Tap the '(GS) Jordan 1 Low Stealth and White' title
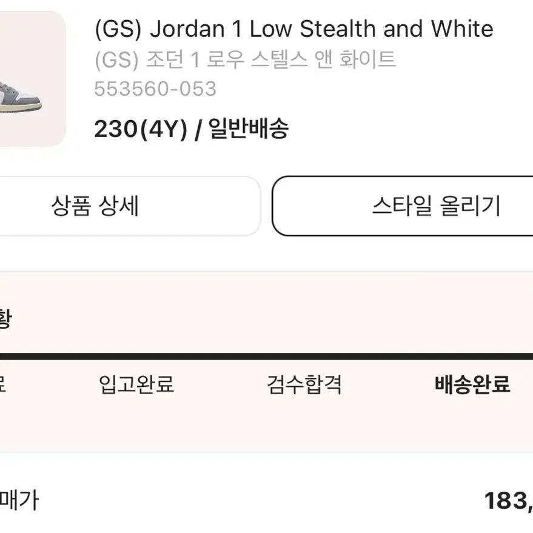This screenshot has height=533, width=533. (x=294, y=29)
